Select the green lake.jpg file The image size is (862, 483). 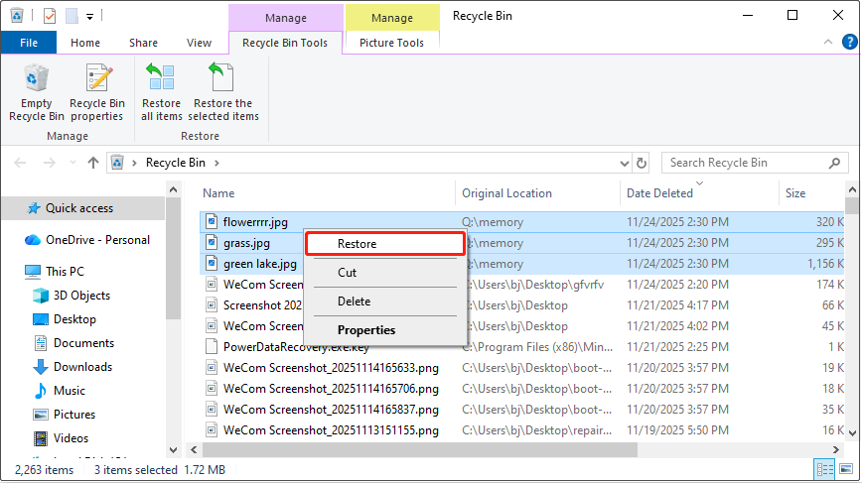259,264
